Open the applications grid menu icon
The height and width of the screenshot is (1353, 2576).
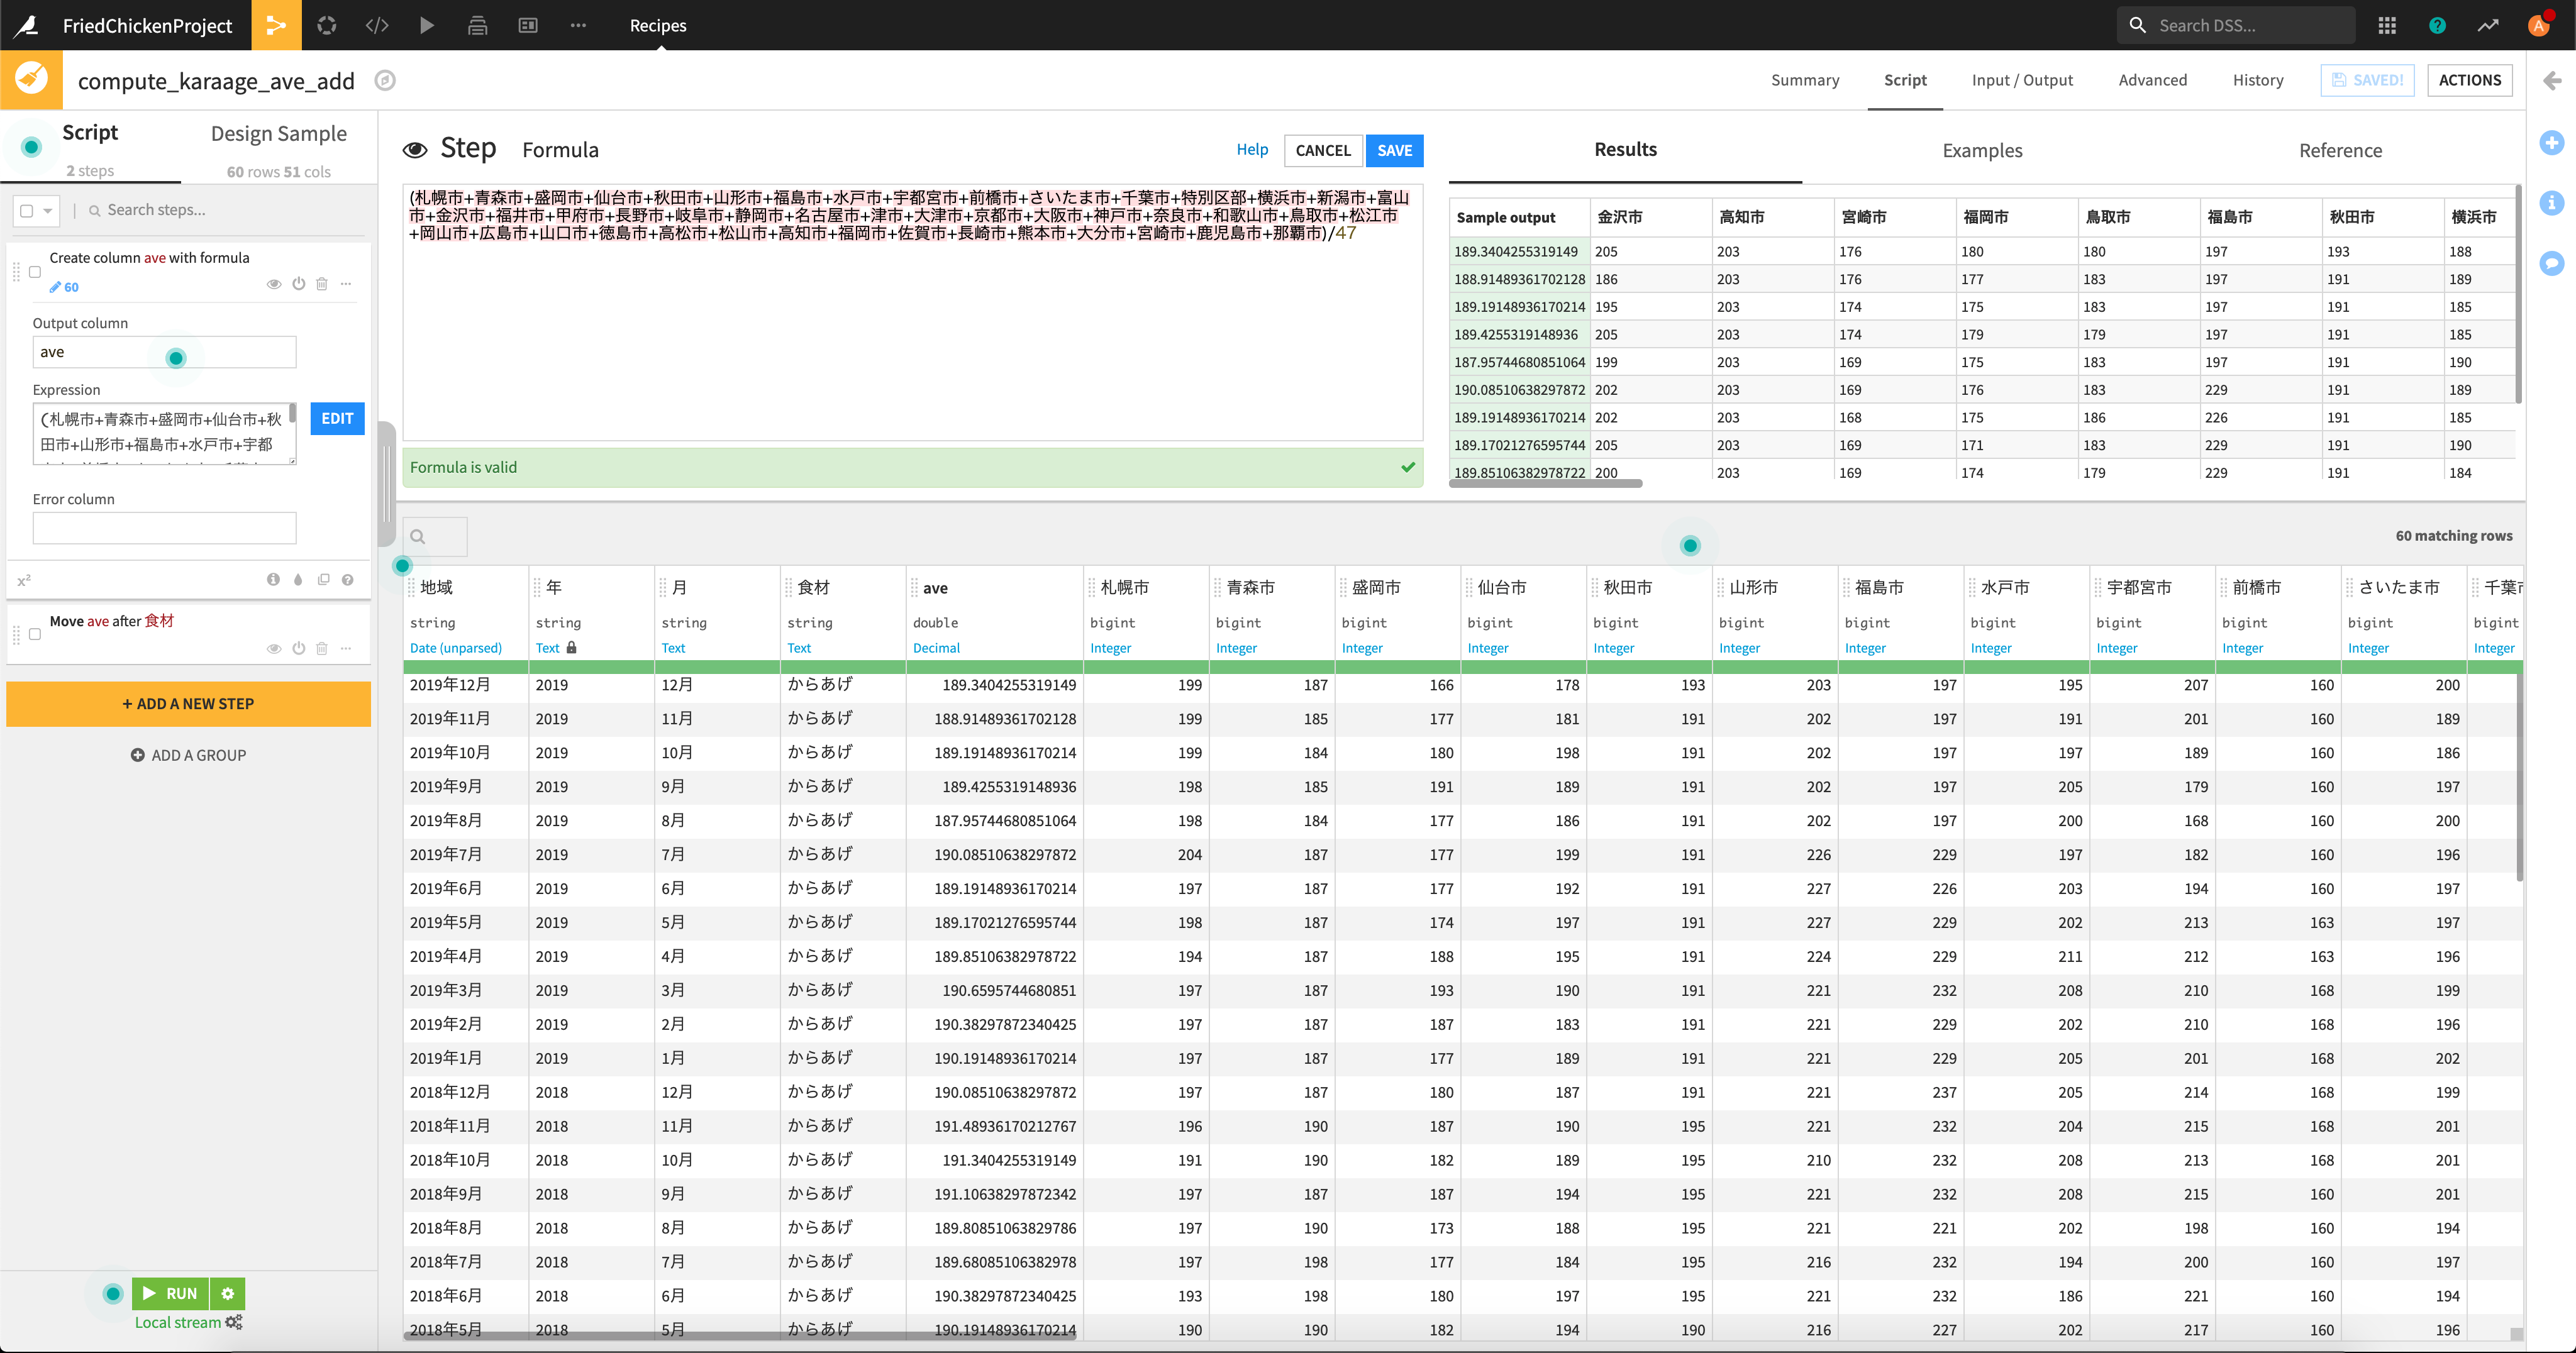point(2387,25)
